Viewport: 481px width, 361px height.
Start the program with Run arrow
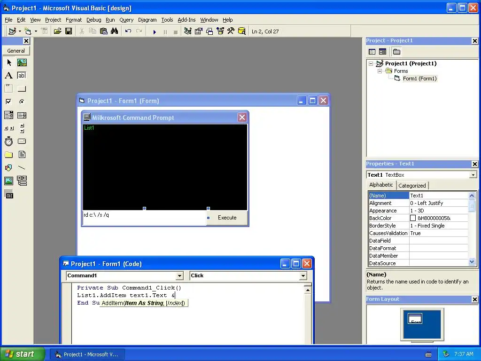[155, 31]
